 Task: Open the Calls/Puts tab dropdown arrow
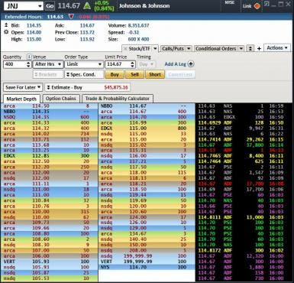[189, 48]
